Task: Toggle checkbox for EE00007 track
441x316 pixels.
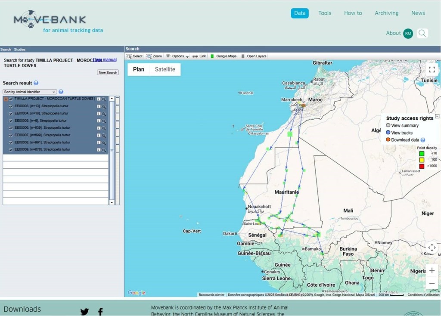Action: click(11, 135)
